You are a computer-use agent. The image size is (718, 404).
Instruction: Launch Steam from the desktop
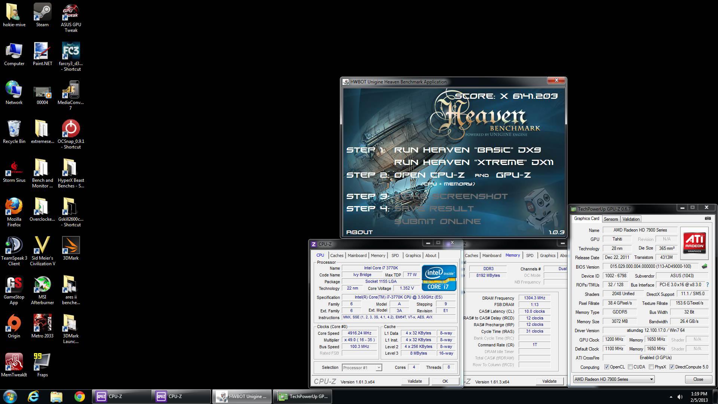click(42, 15)
